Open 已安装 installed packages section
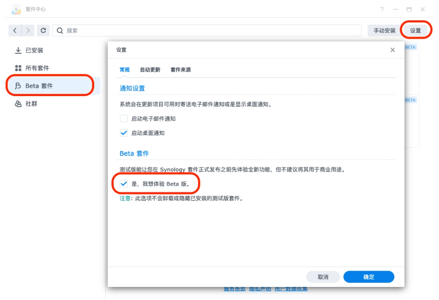 [34, 50]
